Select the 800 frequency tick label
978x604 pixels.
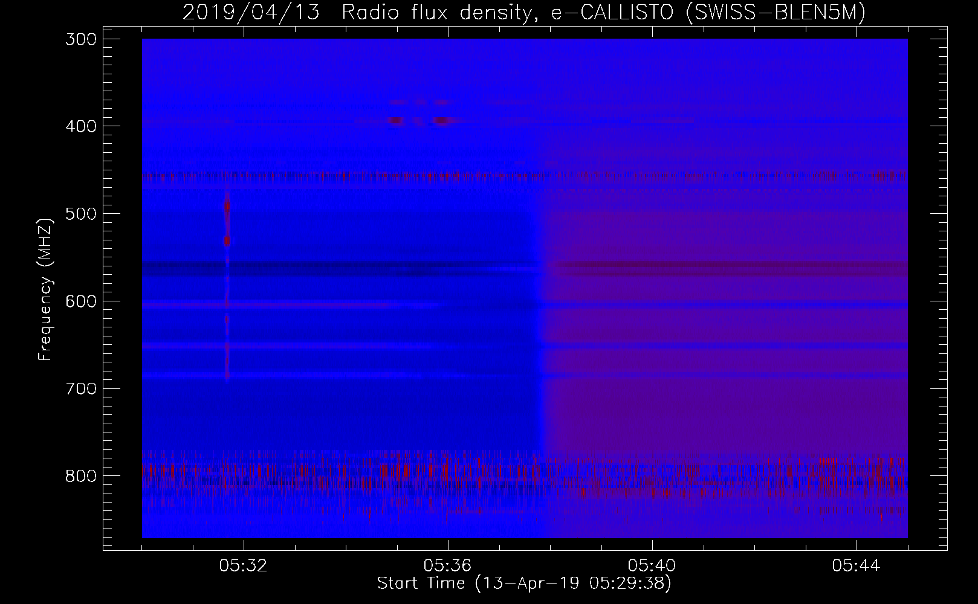point(80,476)
